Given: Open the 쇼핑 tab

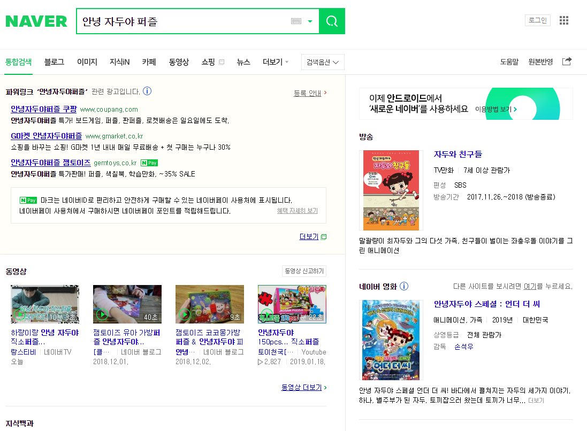Looking at the screenshot, I should pyautogui.click(x=208, y=62).
